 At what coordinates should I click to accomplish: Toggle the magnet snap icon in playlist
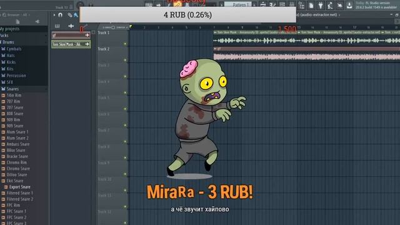point(60,15)
